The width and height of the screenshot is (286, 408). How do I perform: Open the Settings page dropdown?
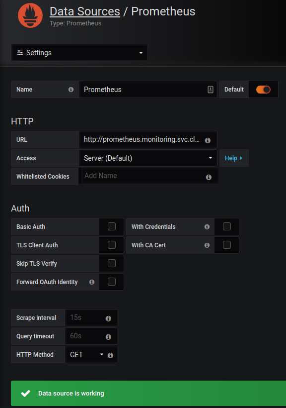[79, 53]
